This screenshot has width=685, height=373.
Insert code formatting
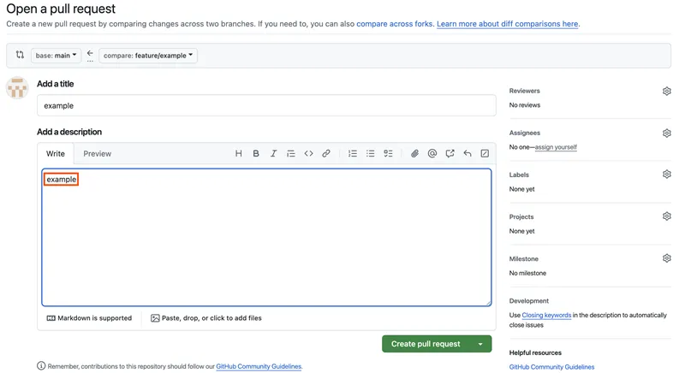point(308,154)
